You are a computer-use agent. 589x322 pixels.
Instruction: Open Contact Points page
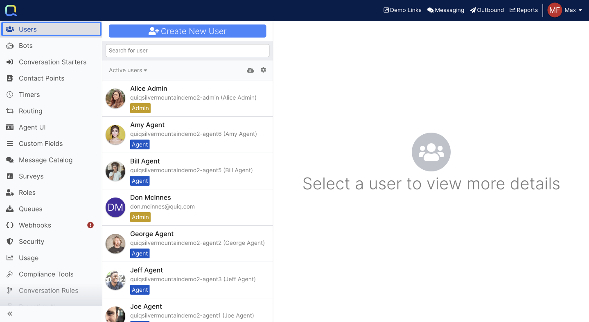[51, 78]
